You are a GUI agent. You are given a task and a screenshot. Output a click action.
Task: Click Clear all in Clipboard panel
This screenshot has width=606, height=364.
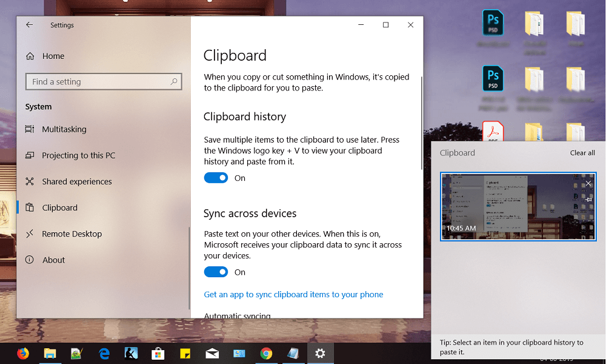click(x=582, y=153)
